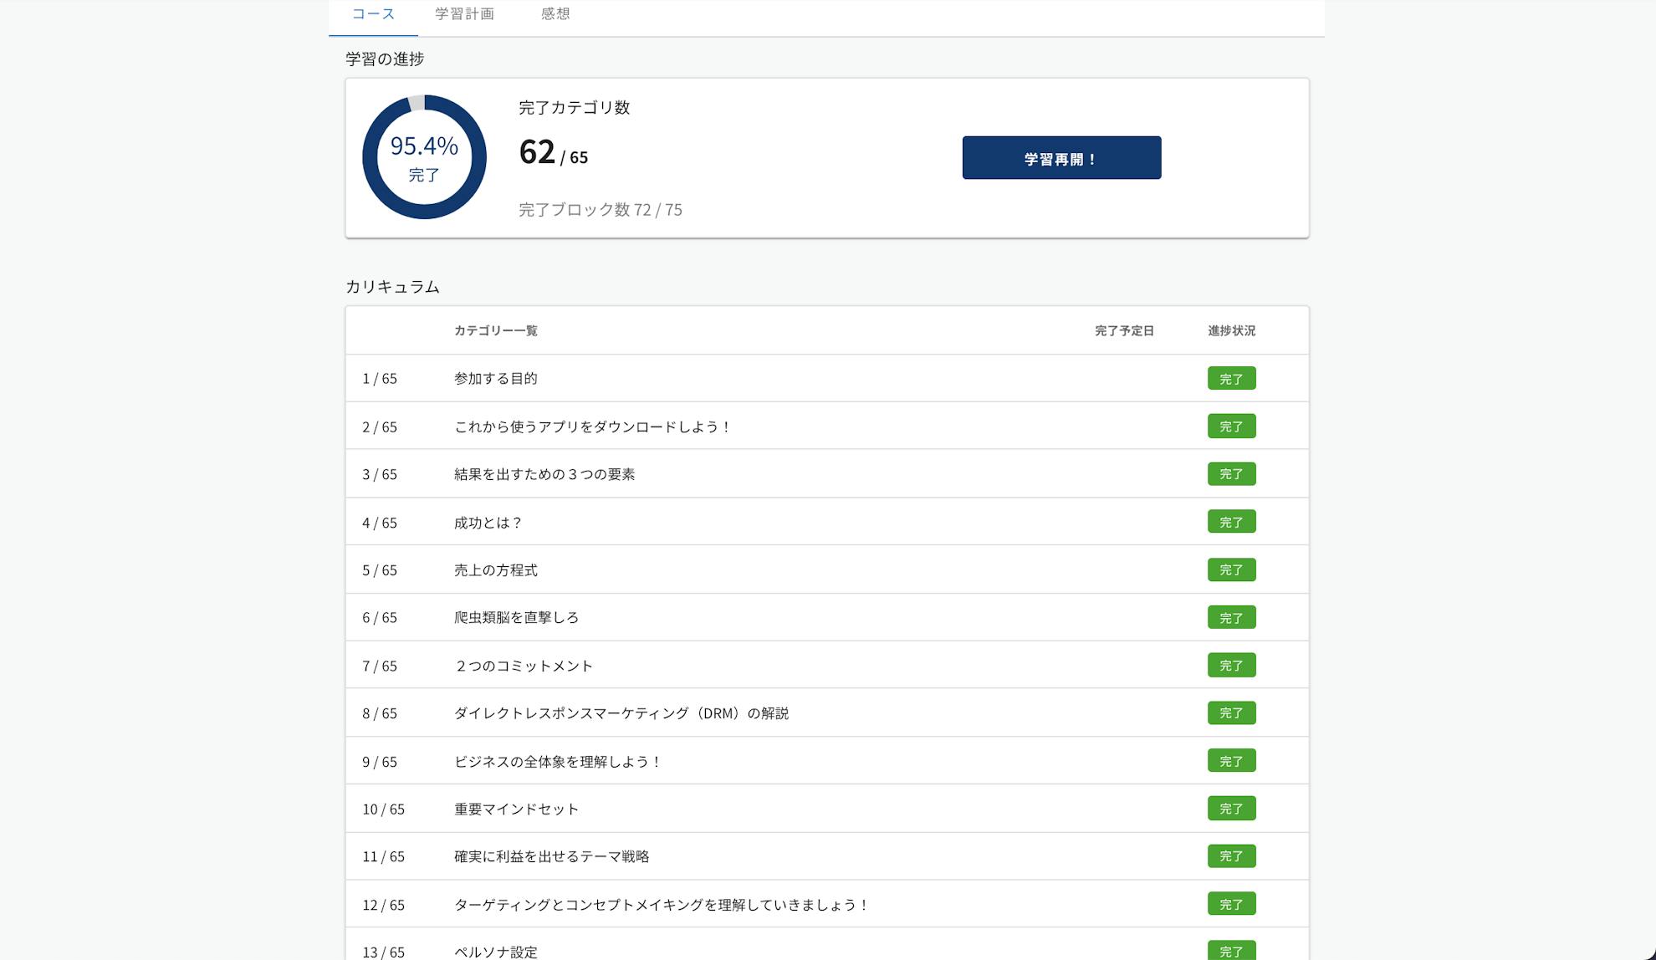Click the 4 / 65 row number
This screenshot has height=960, width=1656.
pyautogui.click(x=380, y=523)
